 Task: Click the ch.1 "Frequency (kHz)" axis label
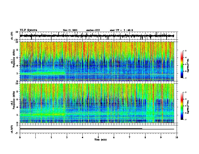coord(14,58)
